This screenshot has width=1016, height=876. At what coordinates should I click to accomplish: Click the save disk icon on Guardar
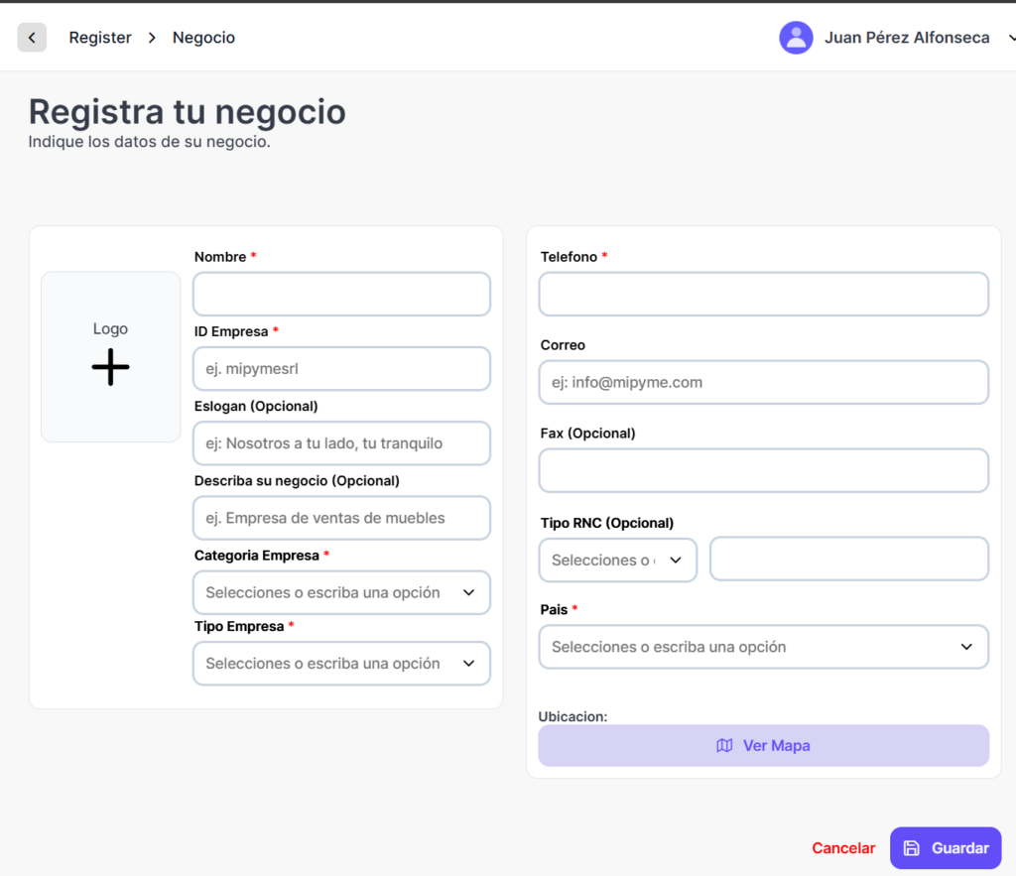912,848
